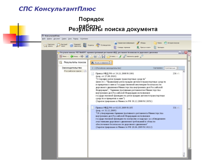214x160 pixels.
Task: Open Путеводители (guides)
Action: coord(103,45)
